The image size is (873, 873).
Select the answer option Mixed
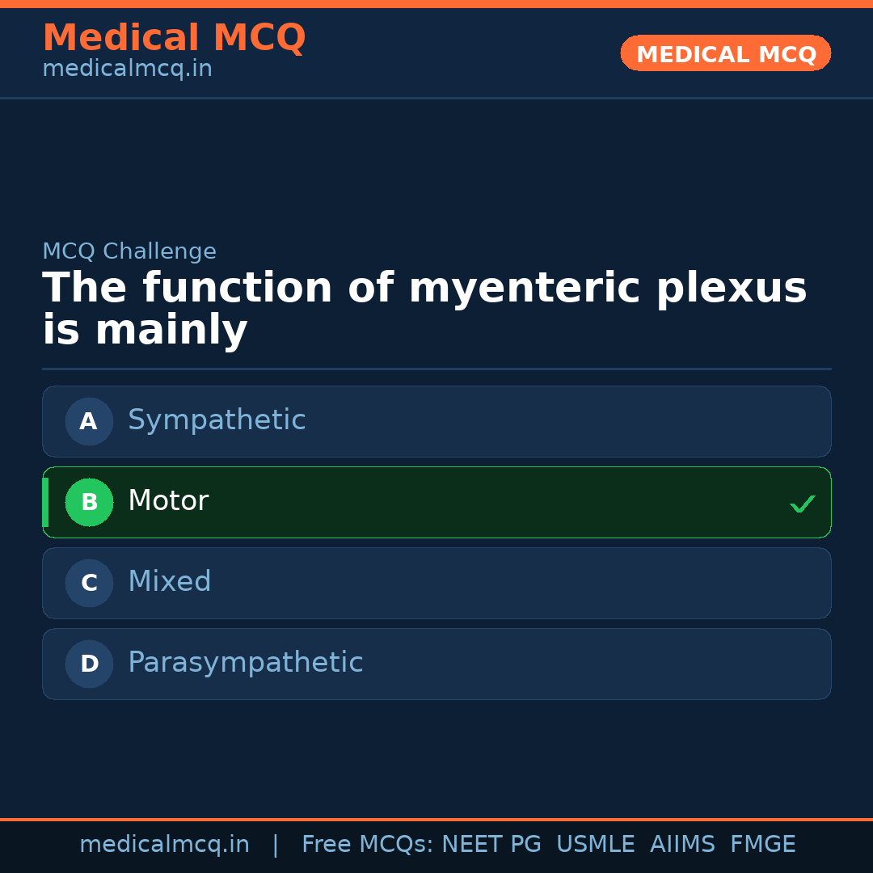point(436,583)
